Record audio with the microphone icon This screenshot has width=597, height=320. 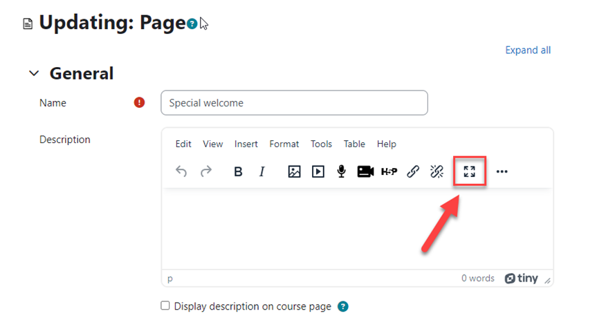[x=341, y=171]
